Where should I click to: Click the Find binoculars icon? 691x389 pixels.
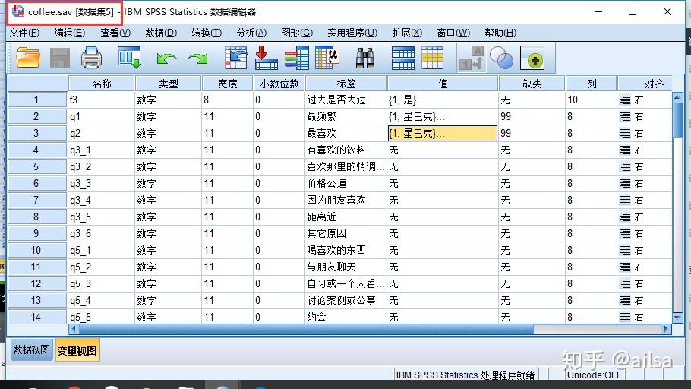pyautogui.click(x=365, y=58)
